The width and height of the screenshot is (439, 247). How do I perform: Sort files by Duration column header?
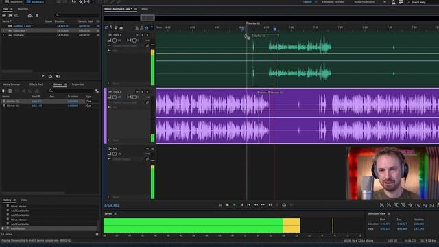[x=60, y=21]
